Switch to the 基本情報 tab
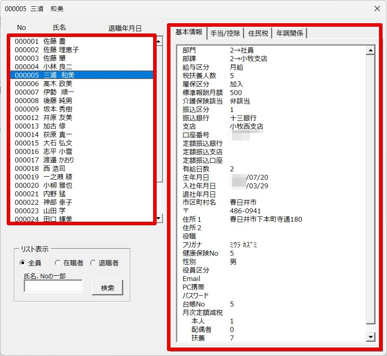This screenshot has width=387, height=356. click(189, 32)
